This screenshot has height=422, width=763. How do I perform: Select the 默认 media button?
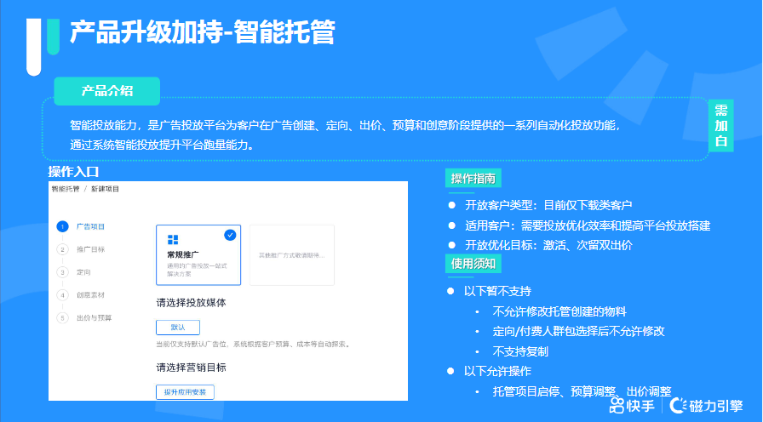[178, 328]
